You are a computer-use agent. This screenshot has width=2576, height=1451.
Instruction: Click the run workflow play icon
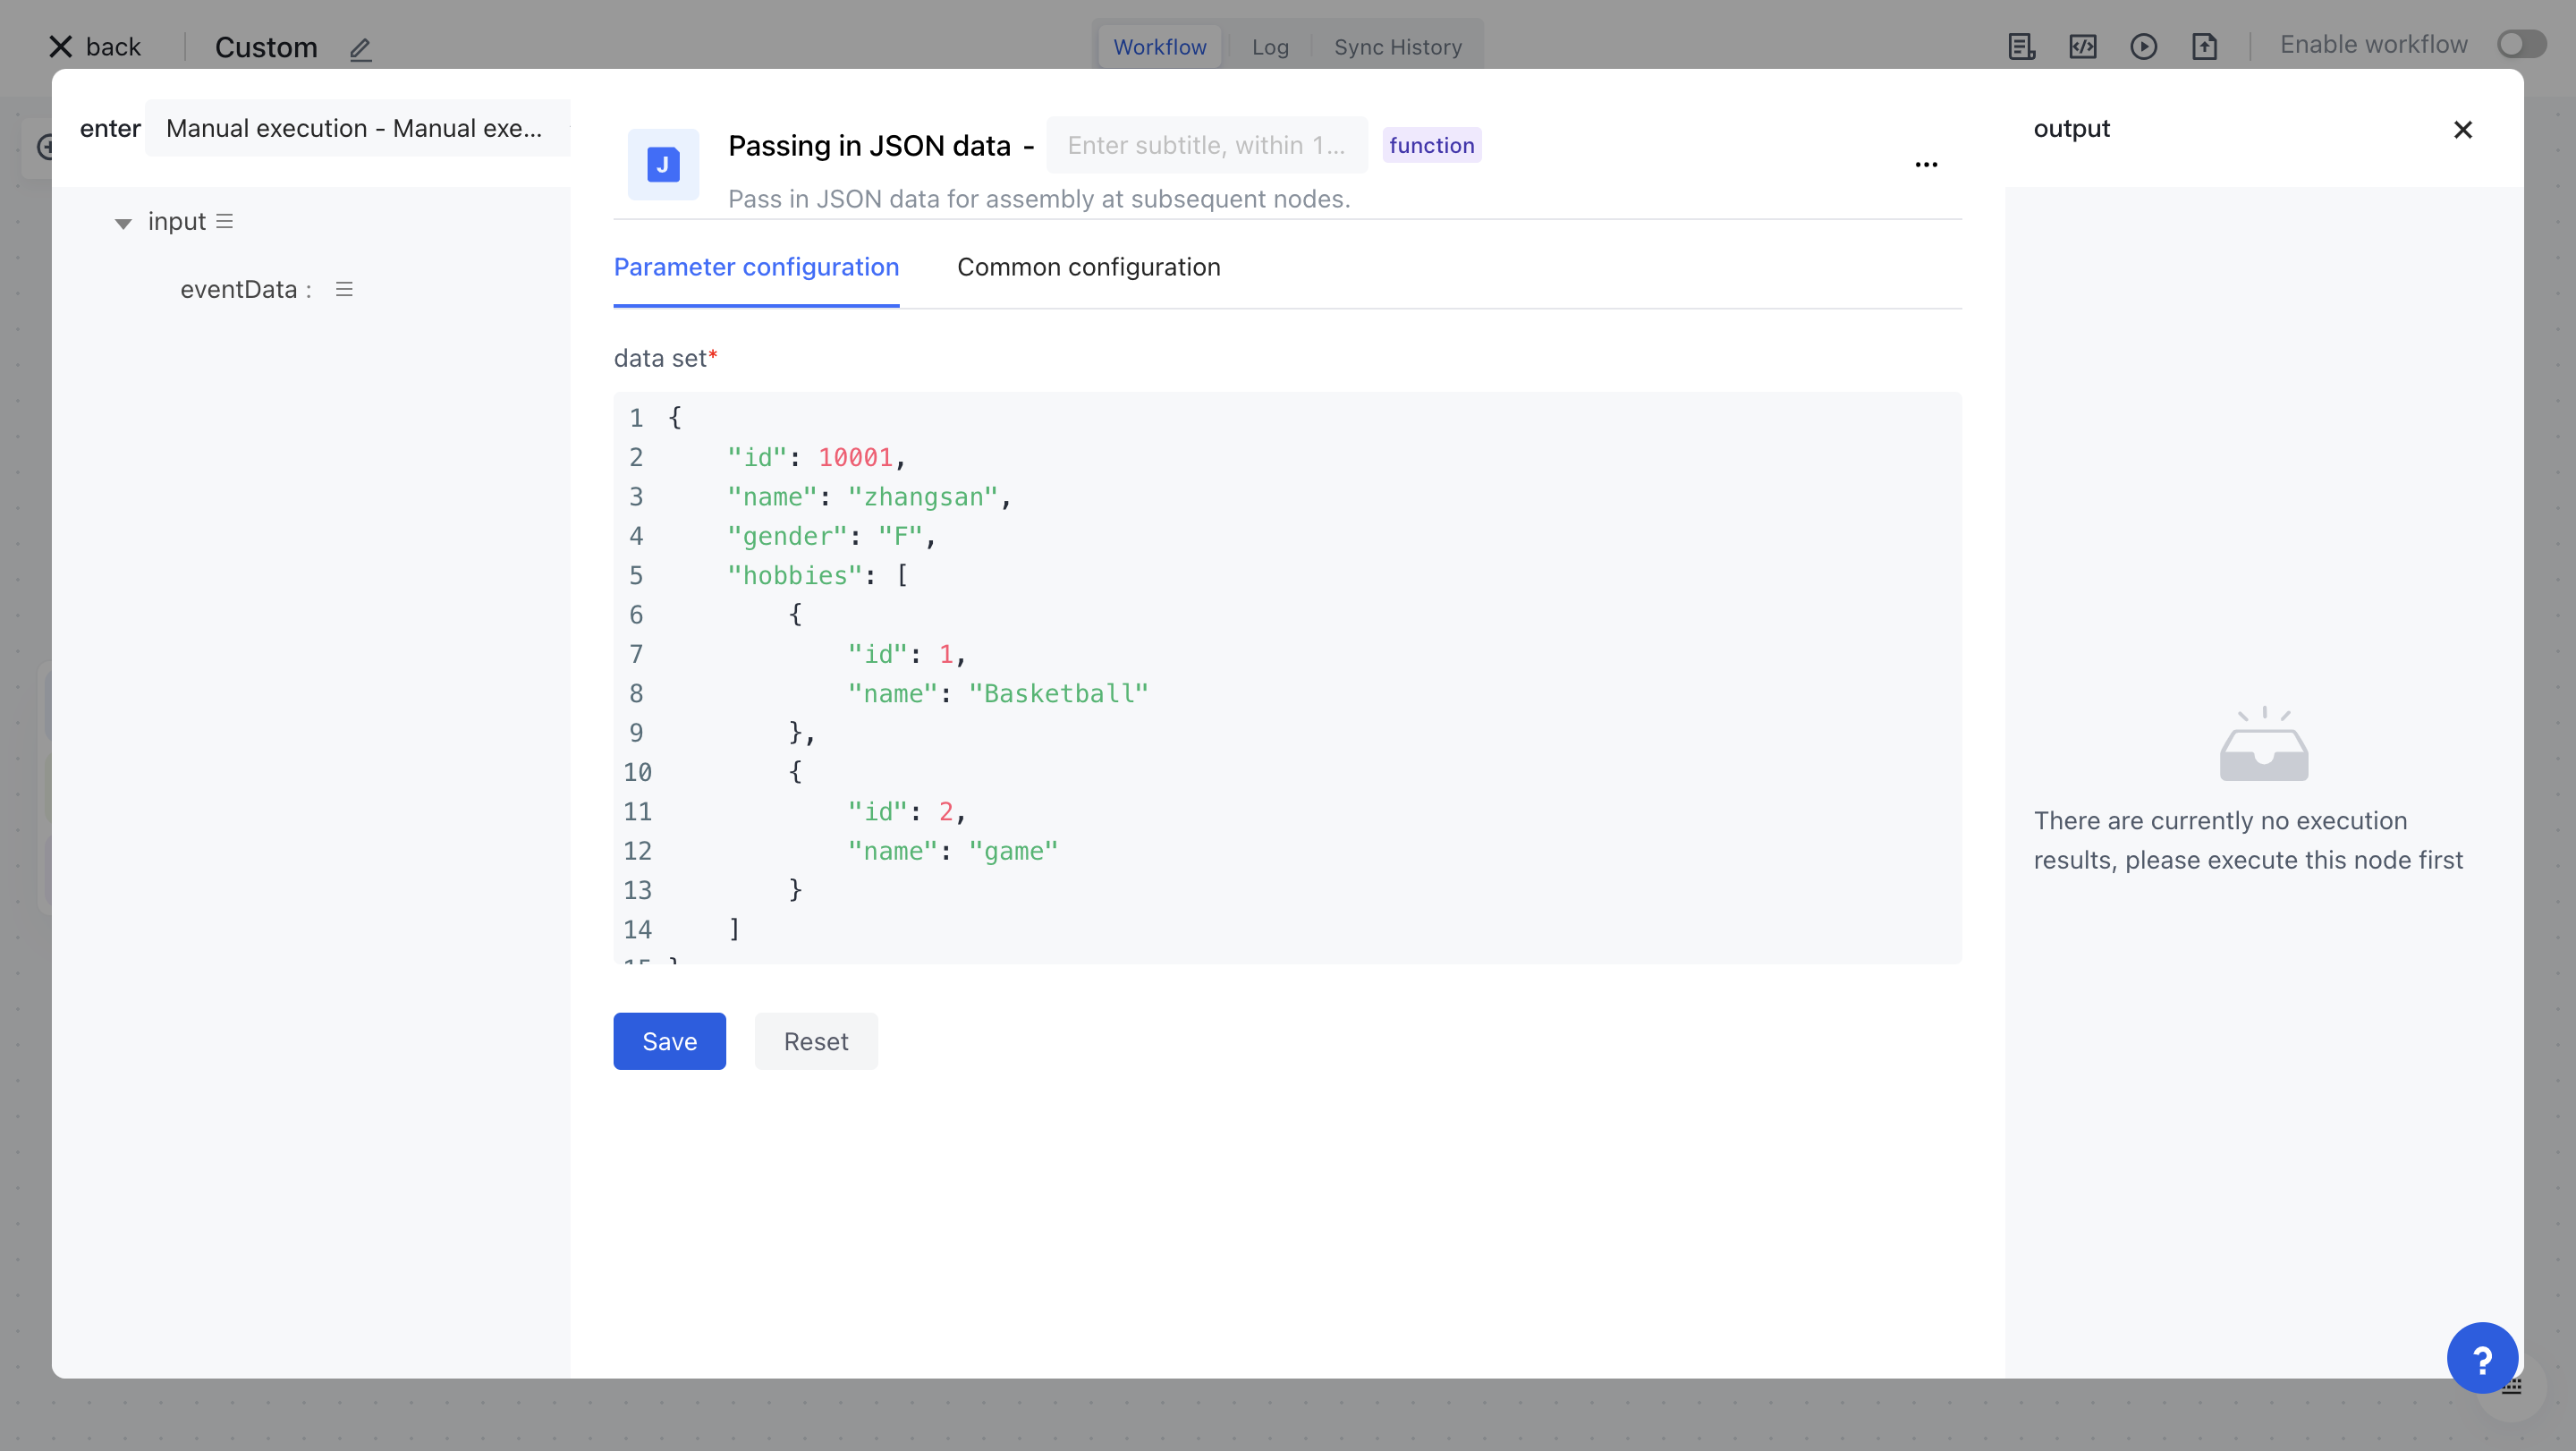pos(2143,46)
